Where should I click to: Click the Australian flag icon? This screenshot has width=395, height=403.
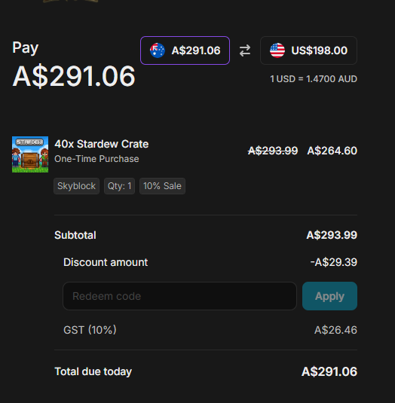pos(158,50)
